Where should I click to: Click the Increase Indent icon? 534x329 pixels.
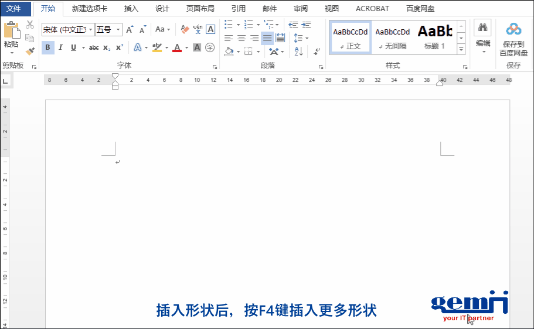coord(306,25)
